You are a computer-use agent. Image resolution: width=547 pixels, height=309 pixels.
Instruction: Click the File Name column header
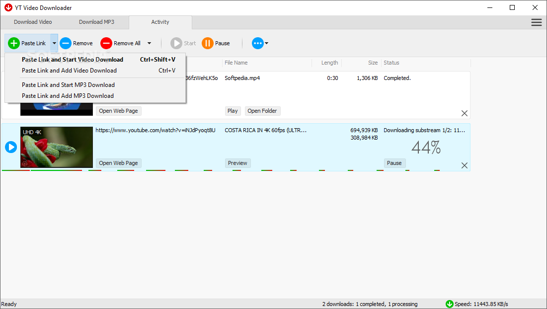click(236, 63)
